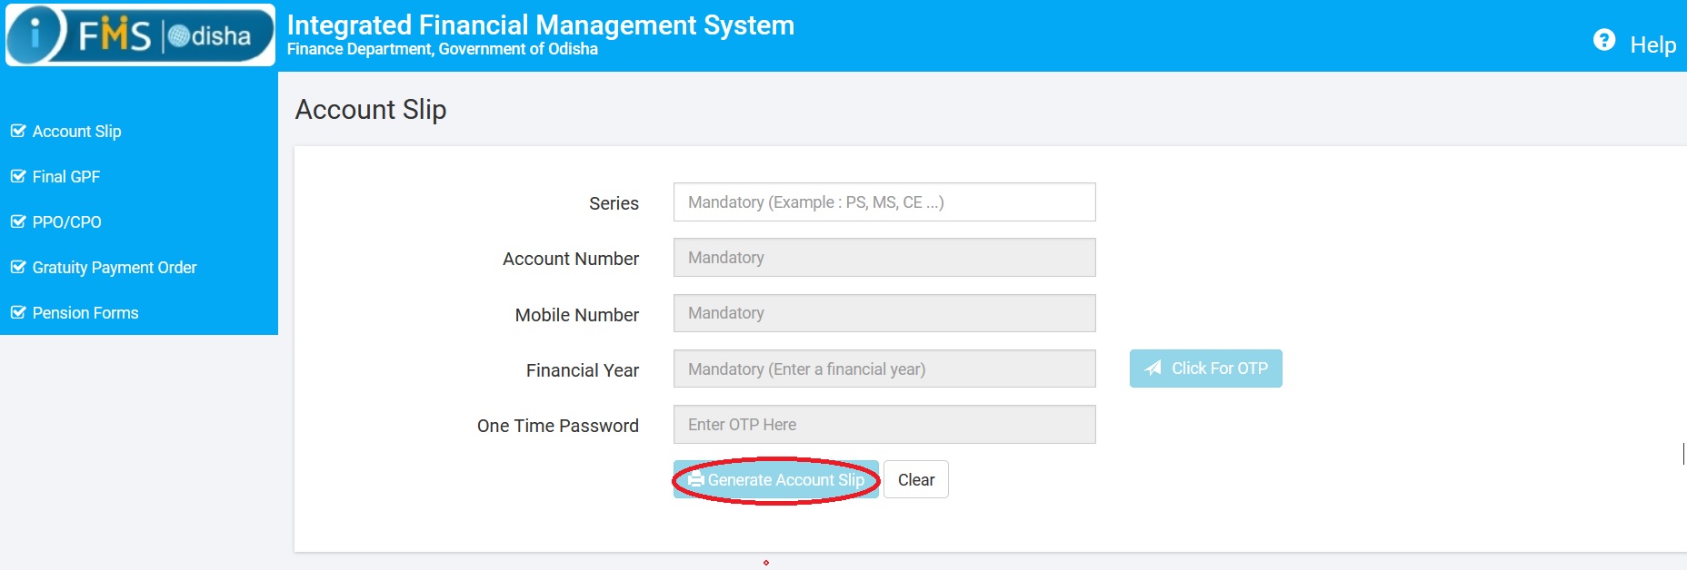
Task: Click the printer icon on Generate button
Action: [x=695, y=479]
